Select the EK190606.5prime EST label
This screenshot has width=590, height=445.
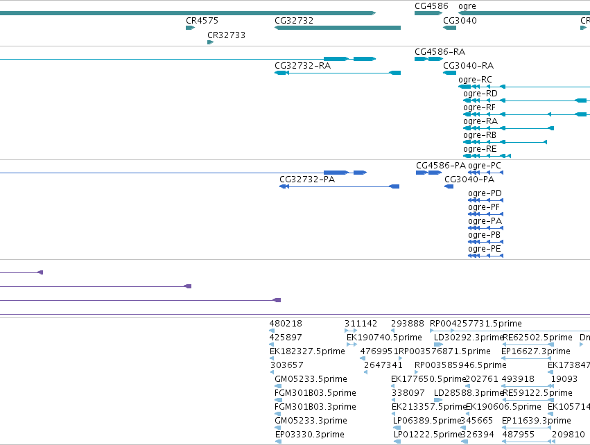point(503,407)
